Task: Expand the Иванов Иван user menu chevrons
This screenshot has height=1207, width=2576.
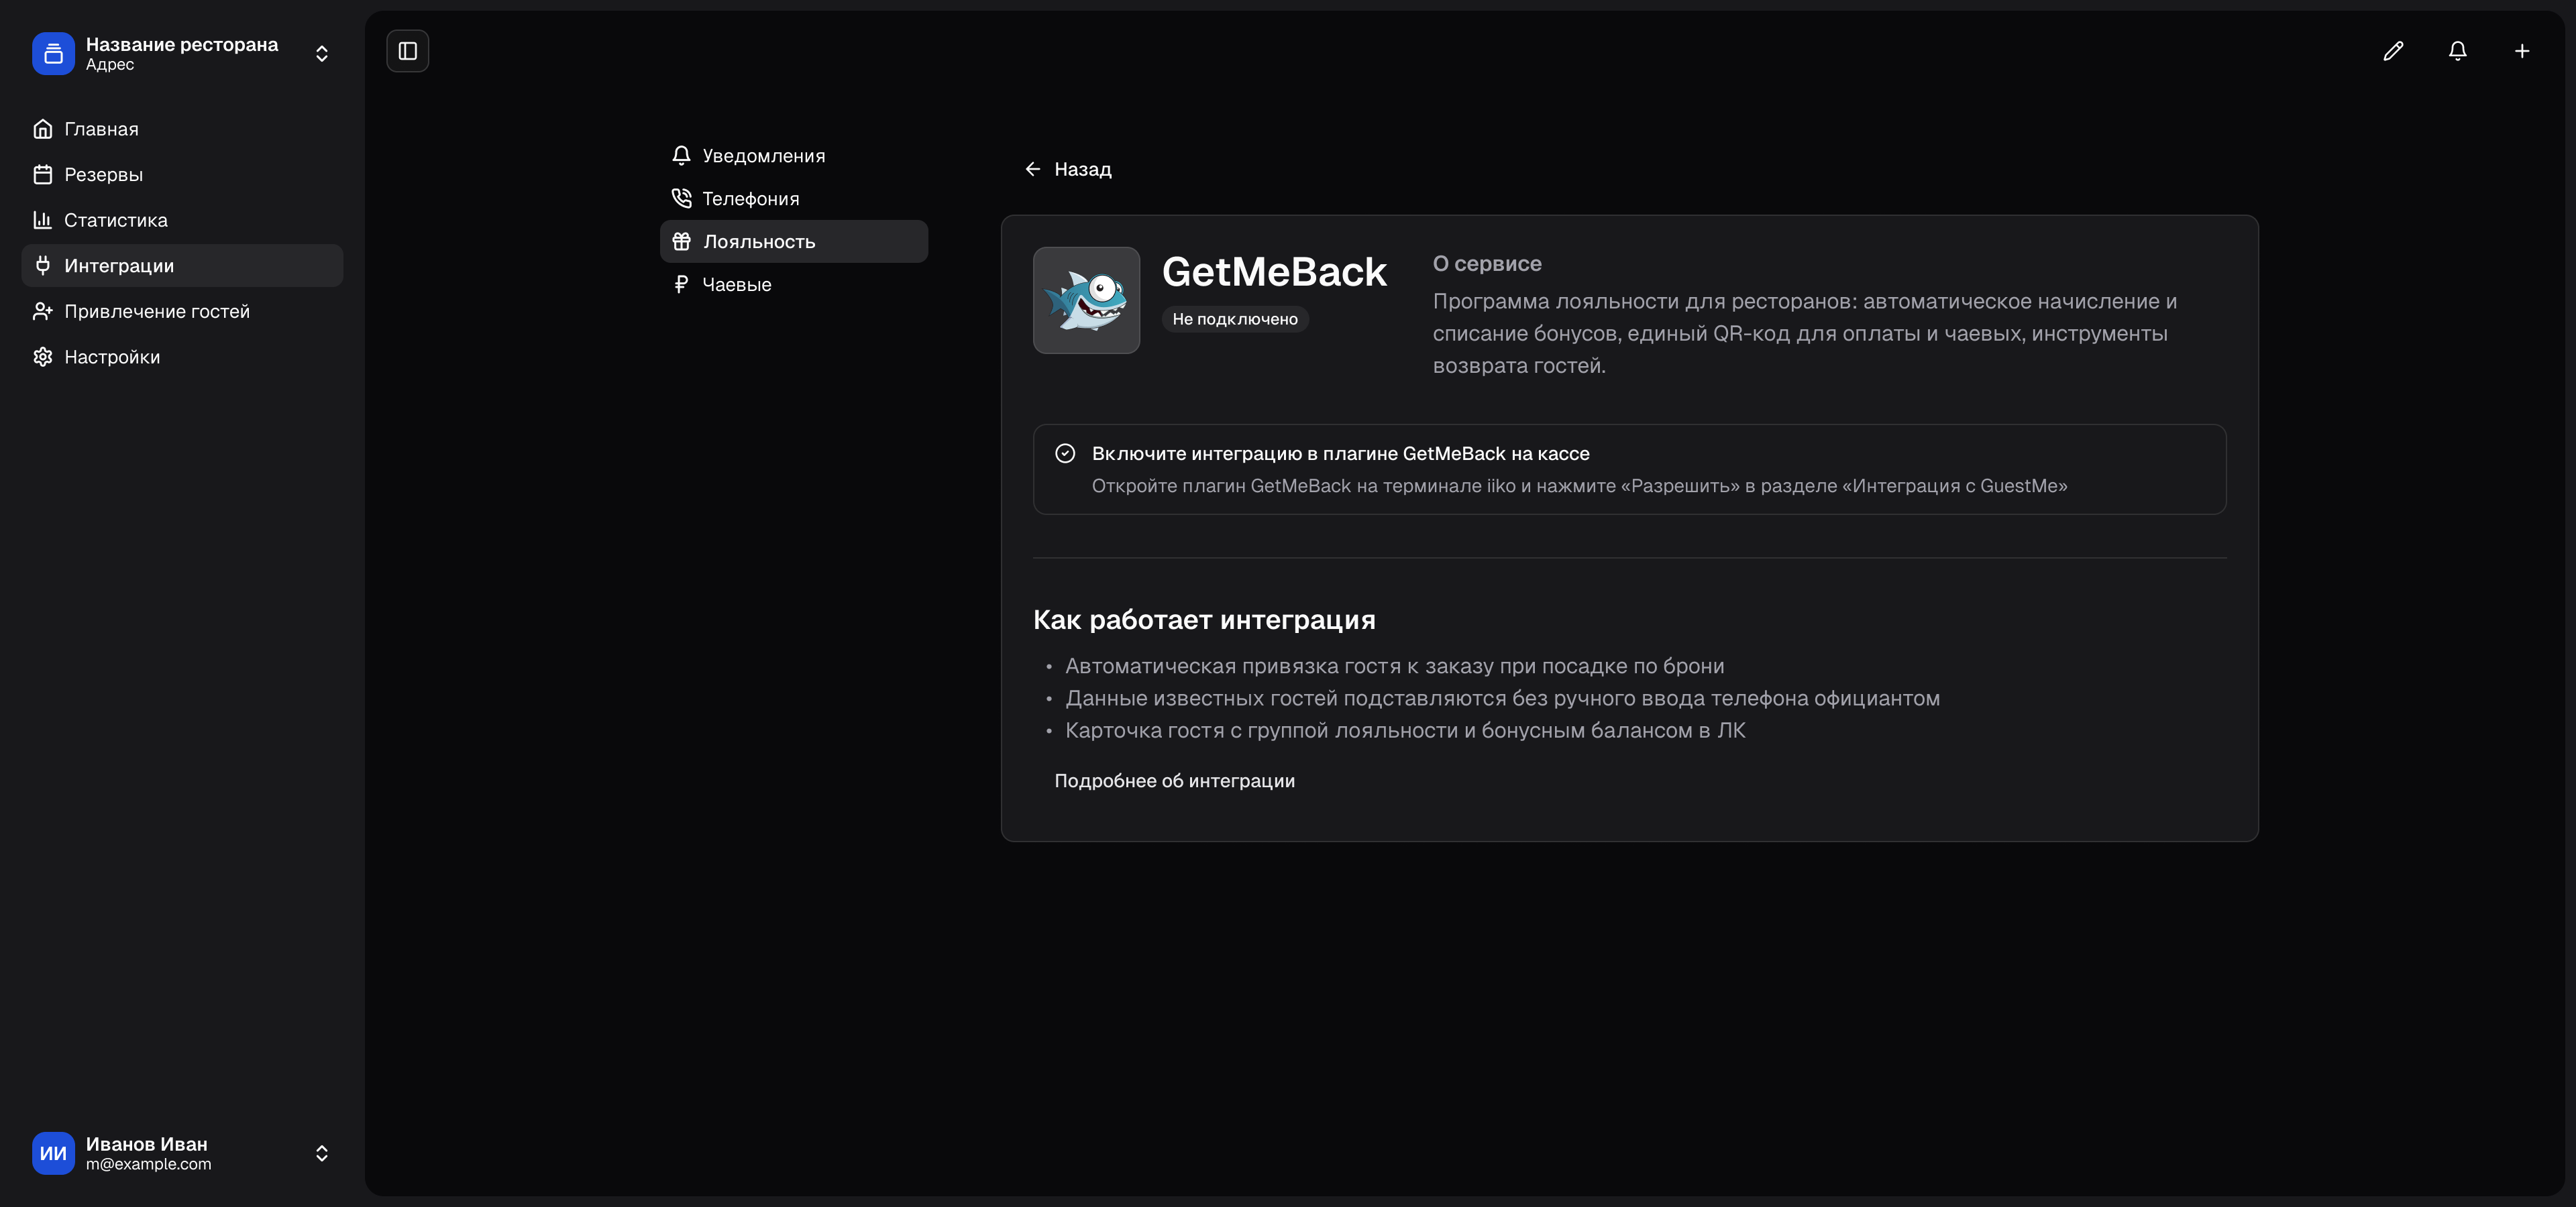Action: coord(322,1153)
